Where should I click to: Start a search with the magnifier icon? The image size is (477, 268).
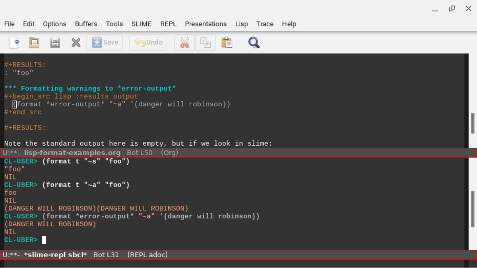click(x=254, y=42)
